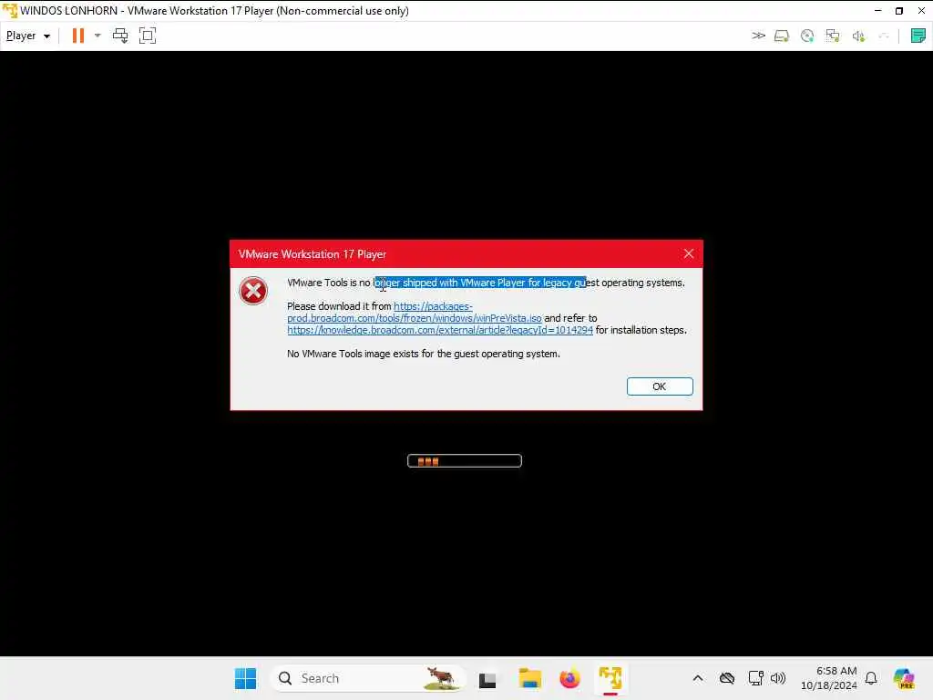Open the volume tray icon
The image size is (933, 700).
(x=778, y=678)
